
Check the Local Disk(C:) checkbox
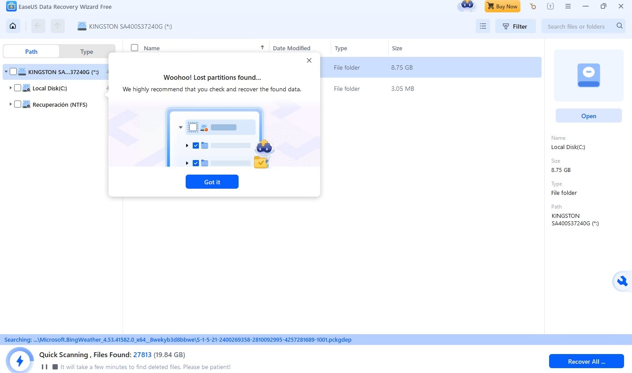(18, 88)
